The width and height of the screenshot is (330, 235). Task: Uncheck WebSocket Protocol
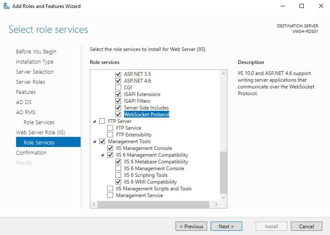118,115
